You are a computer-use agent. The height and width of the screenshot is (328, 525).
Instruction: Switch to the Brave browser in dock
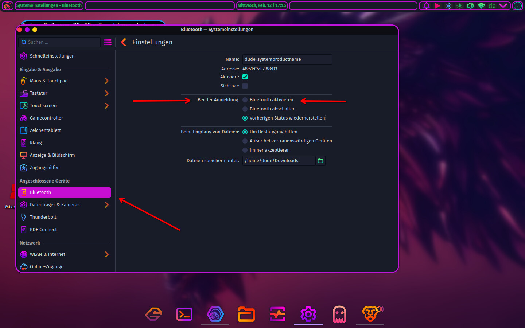[x=370, y=314]
